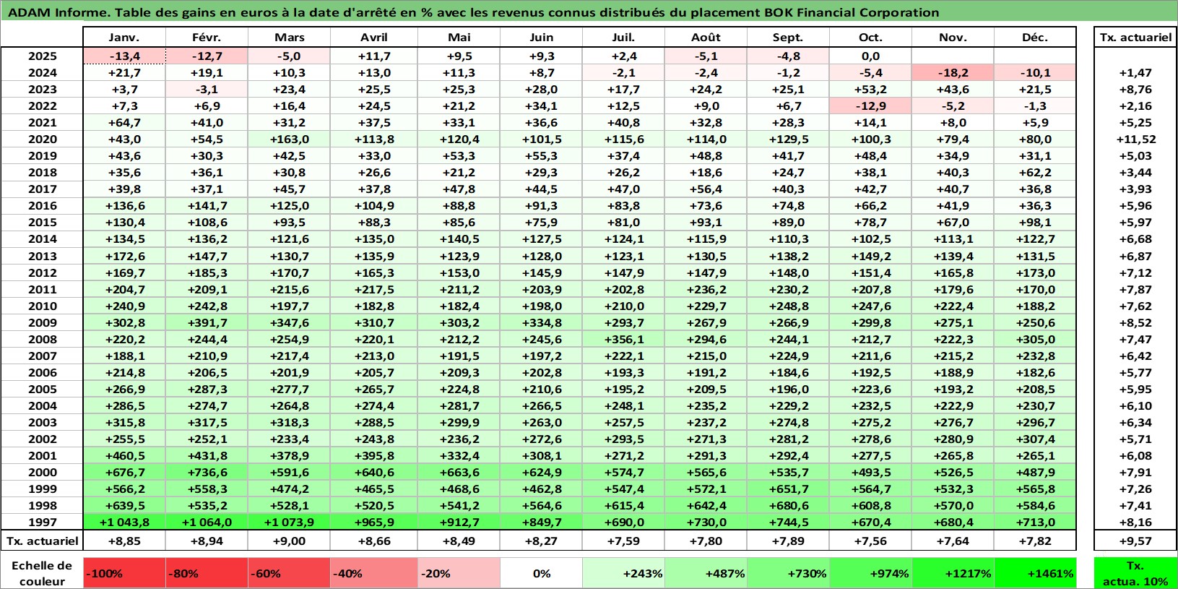
Task: Select the 'Echelle de couleur' legend label
Action: (x=42, y=573)
